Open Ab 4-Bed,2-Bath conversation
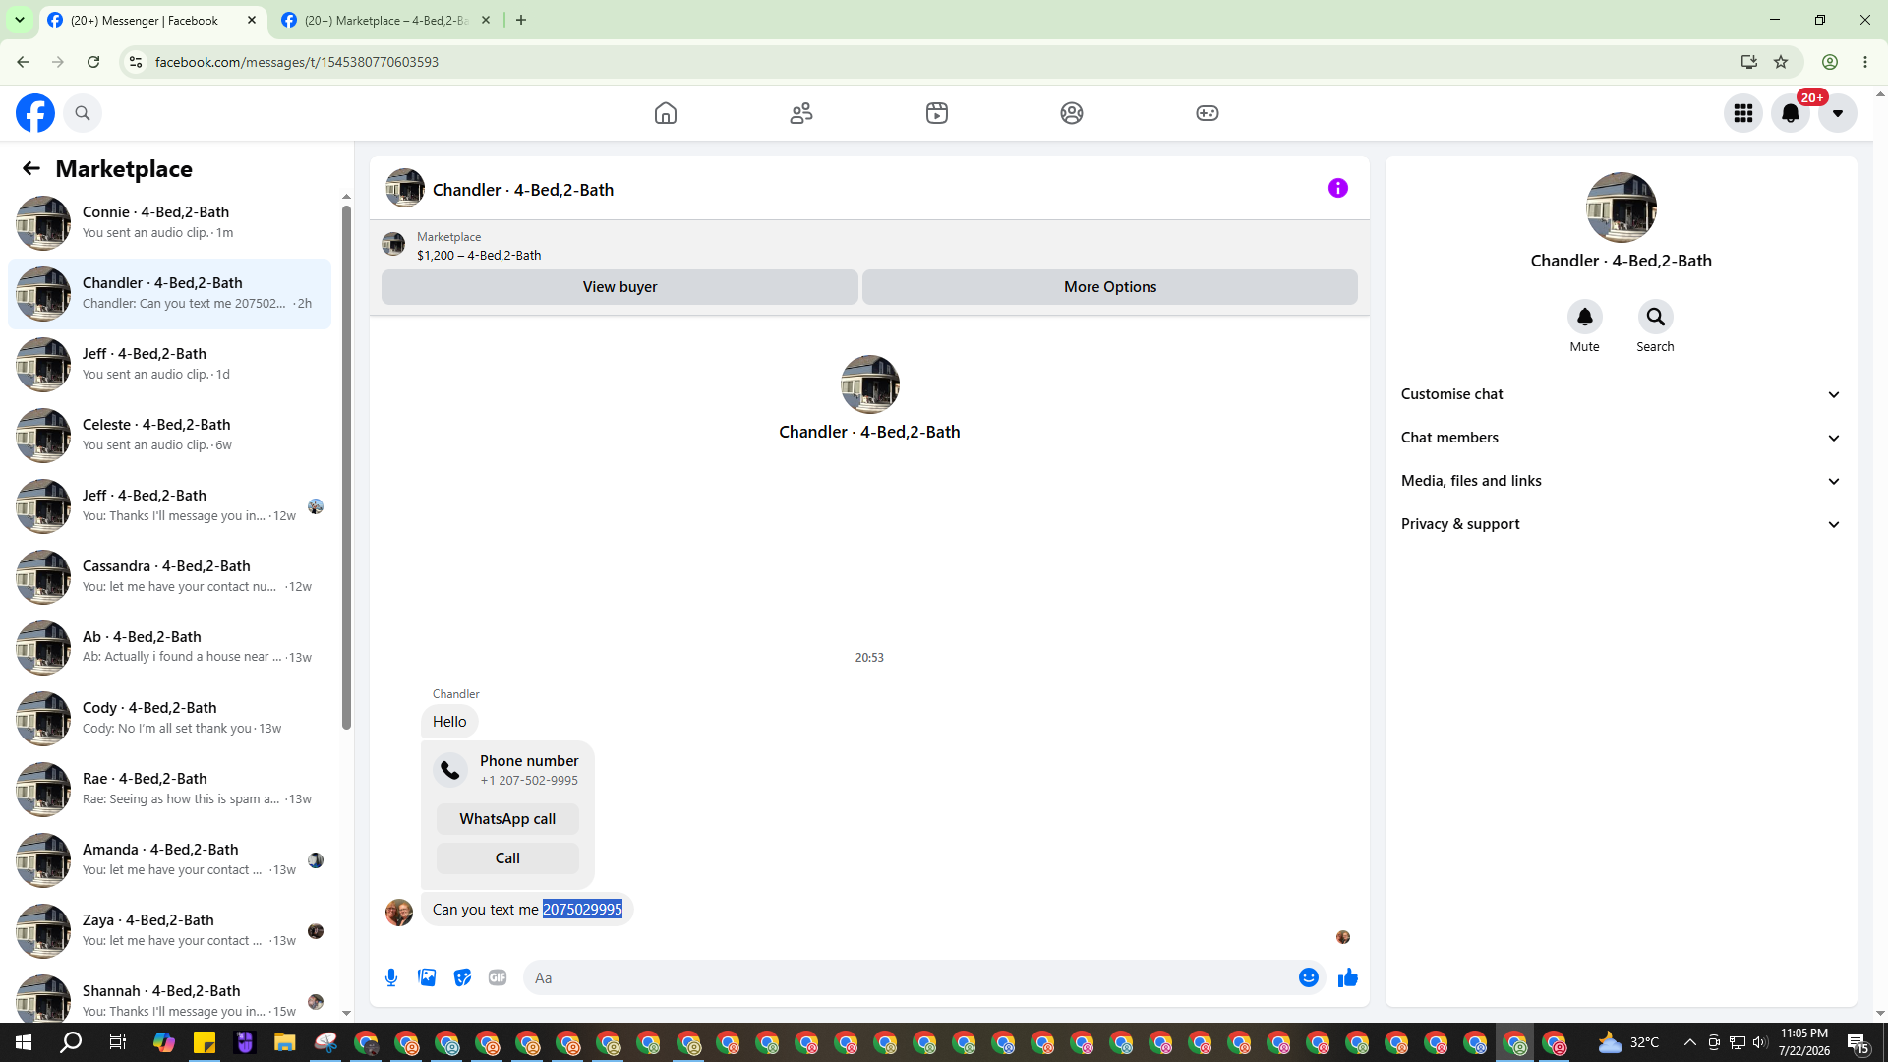 tap(169, 647)
